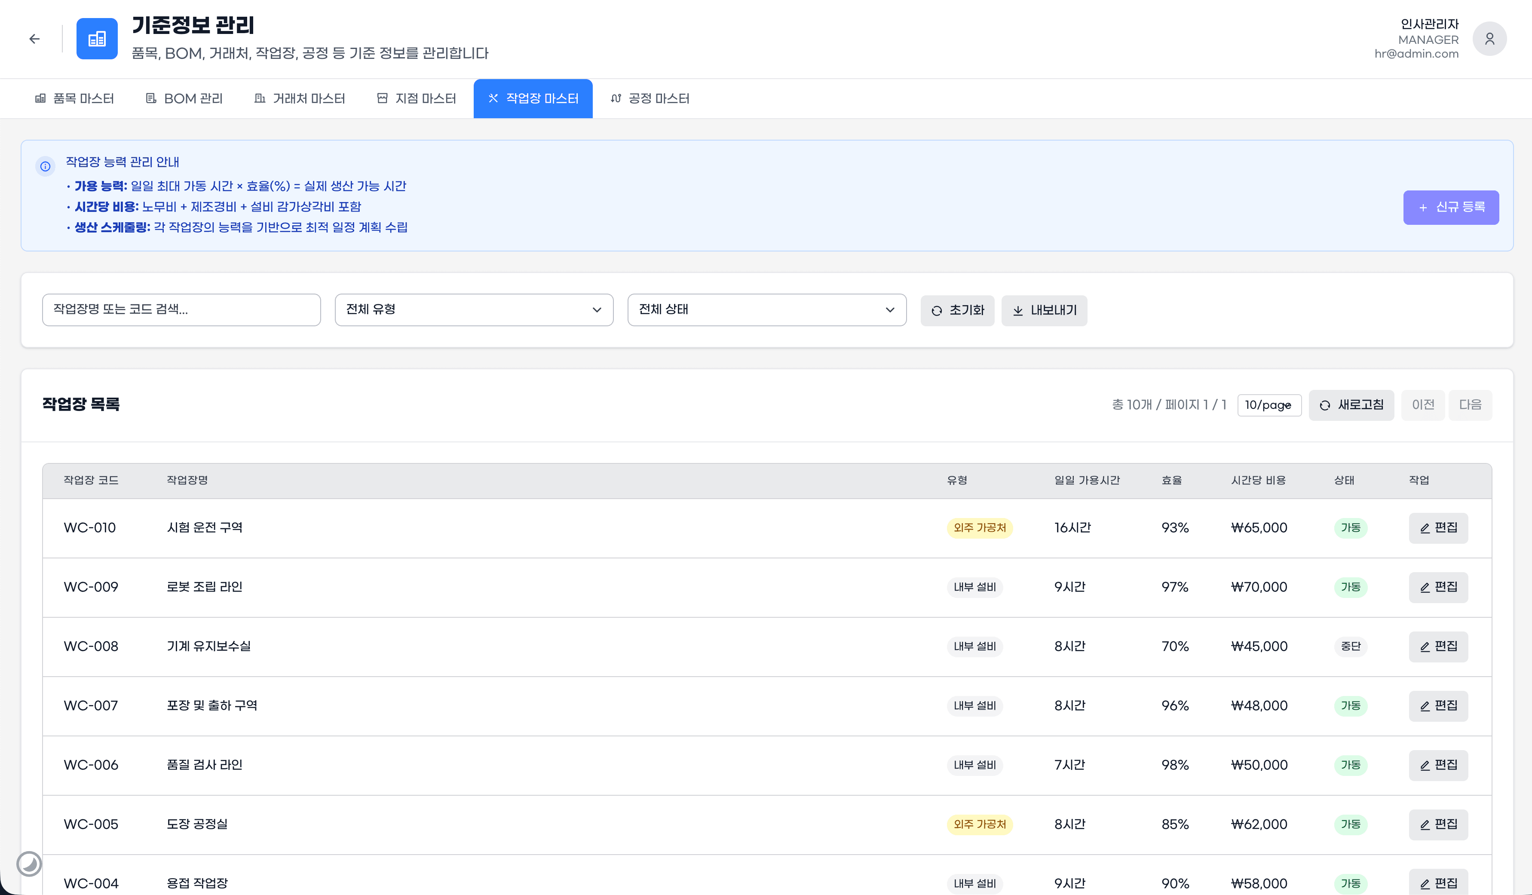Expand the 전체 유형 type dropdown
The width and height of the screenshot is (1532, 895).
[474, 310]
